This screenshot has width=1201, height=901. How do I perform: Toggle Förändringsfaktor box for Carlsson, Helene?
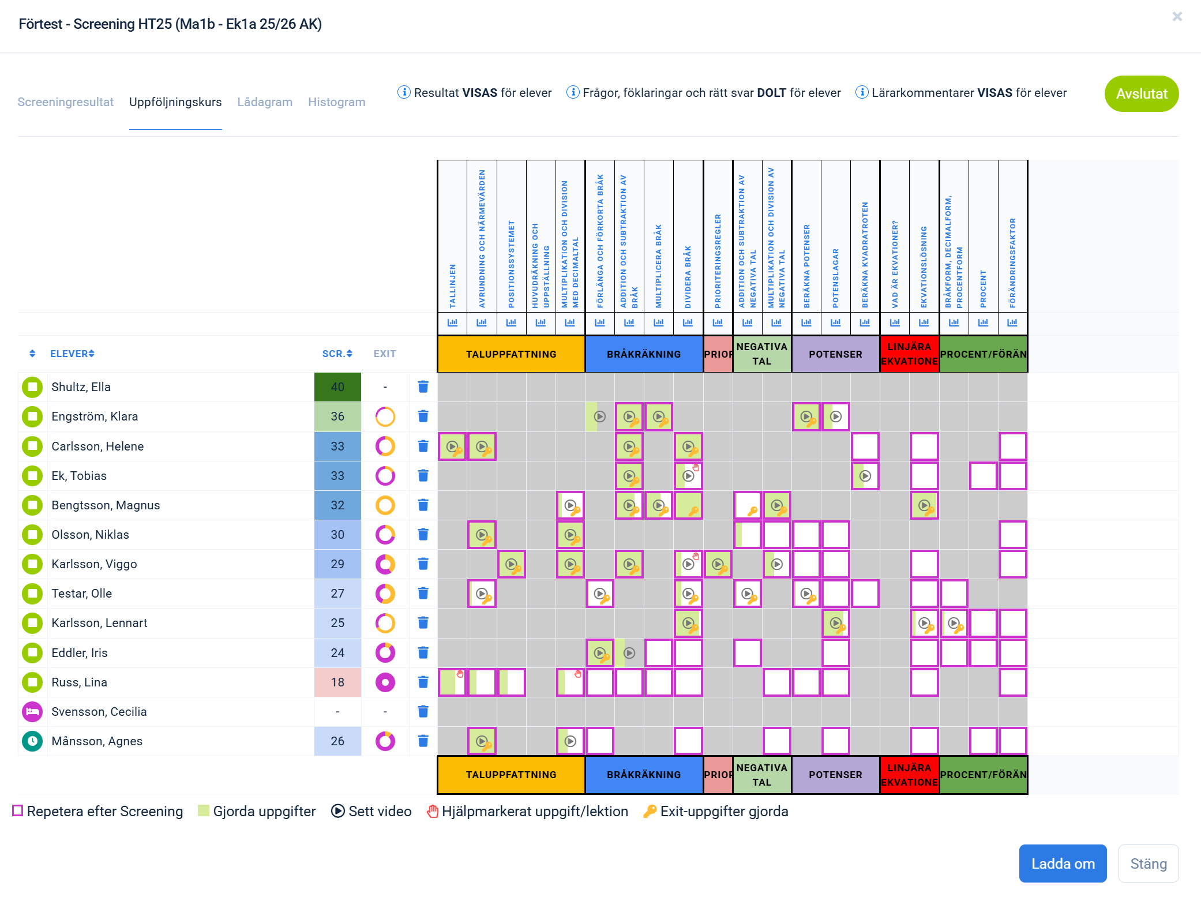tap(1012, 446)
